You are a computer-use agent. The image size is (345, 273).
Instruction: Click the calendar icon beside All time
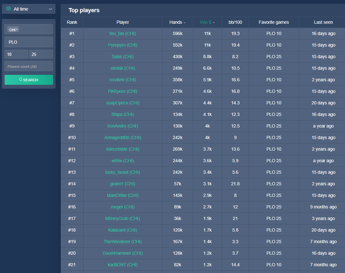[8, 9]
